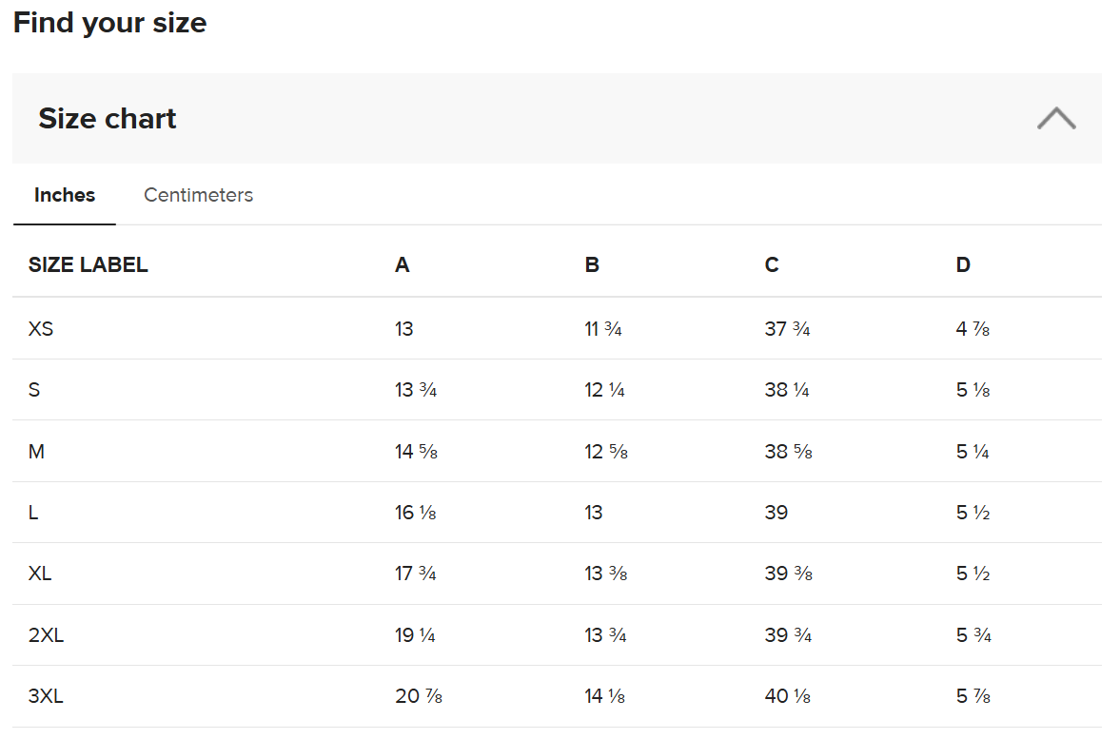This screenshot has height=739, width=1120.
Task: Collapse the Size chart chevron arrow
Action: point(1056,119)
